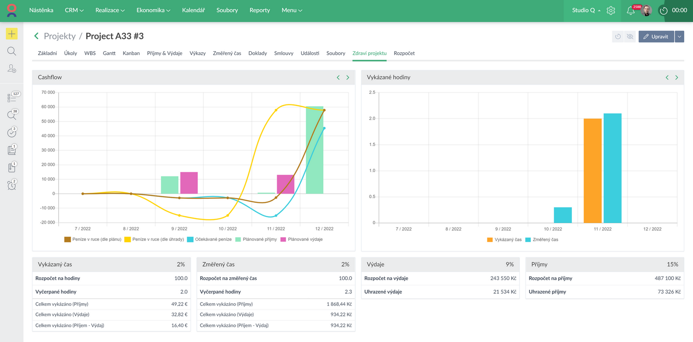Open alarm reminders icon with badge 2
Screen dimensions: 693x342
12,185
